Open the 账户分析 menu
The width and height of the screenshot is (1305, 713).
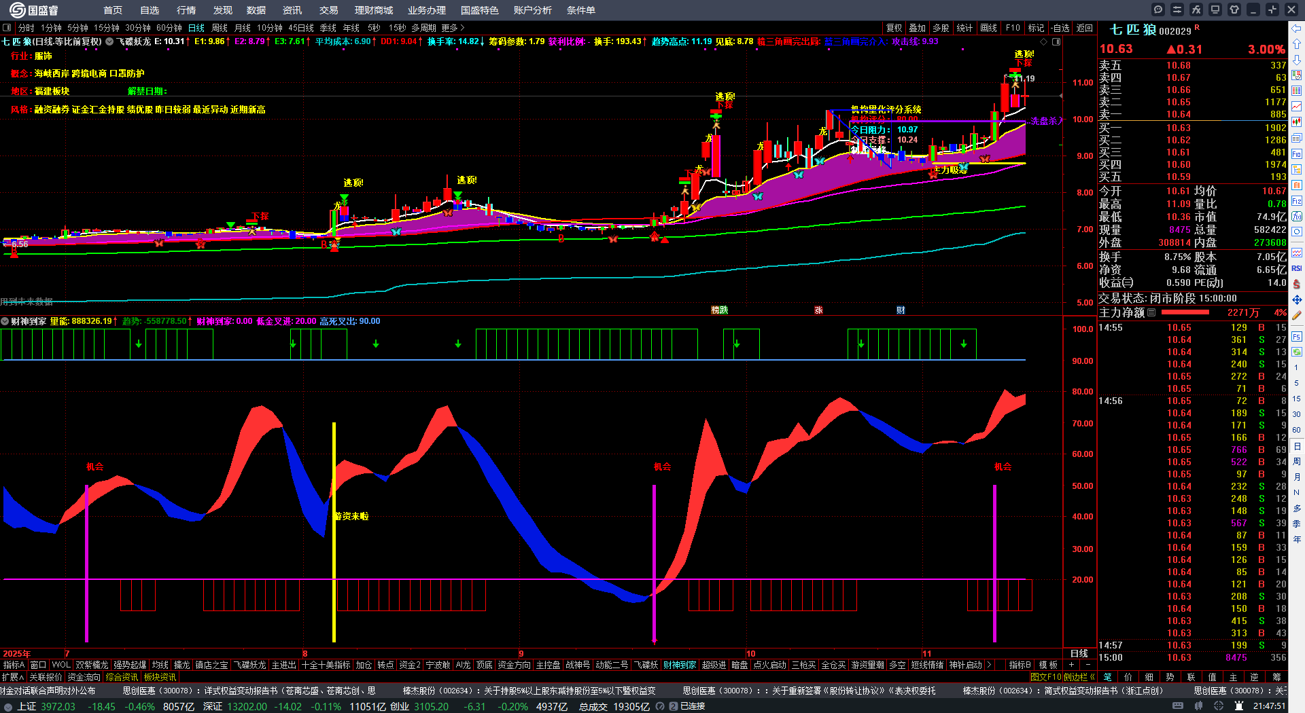click(x=533, y=10)
